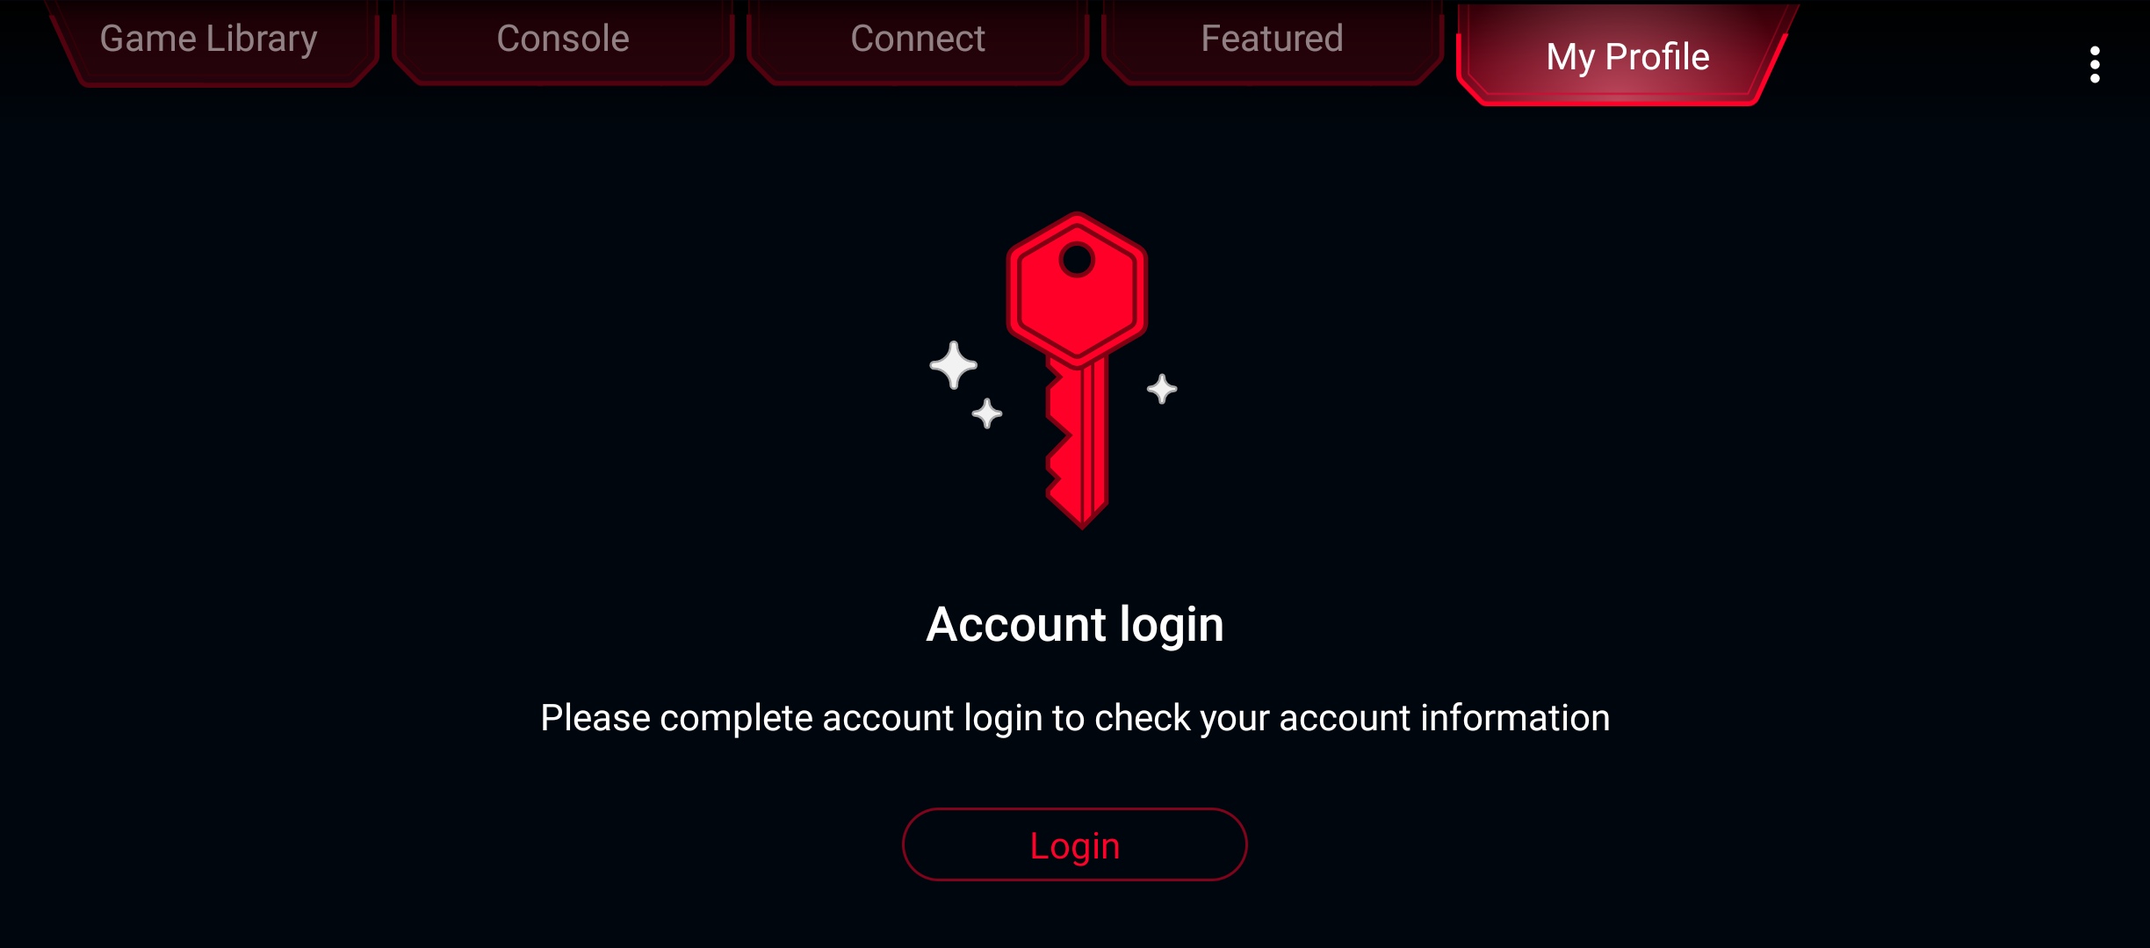Click 'Please' at the message start
Viewport: 2150px width, 948px height.
point(595,718)
